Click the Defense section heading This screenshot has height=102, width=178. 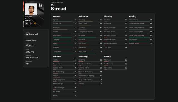pyautogui.click(x=57, y=57)
